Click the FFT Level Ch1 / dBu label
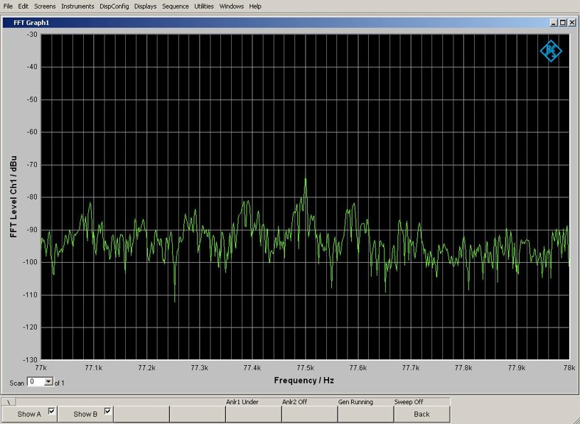The image size is (580, 424). click(x=14, y=197)
